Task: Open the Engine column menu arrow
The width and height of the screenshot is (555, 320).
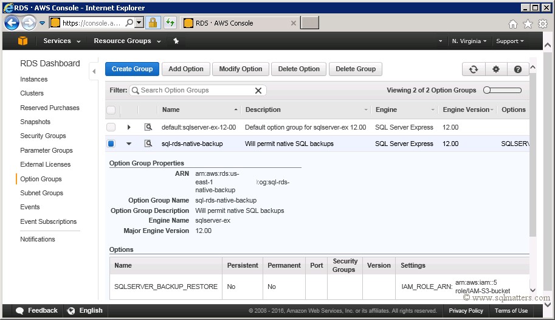Action: click(x=433, y=110)
